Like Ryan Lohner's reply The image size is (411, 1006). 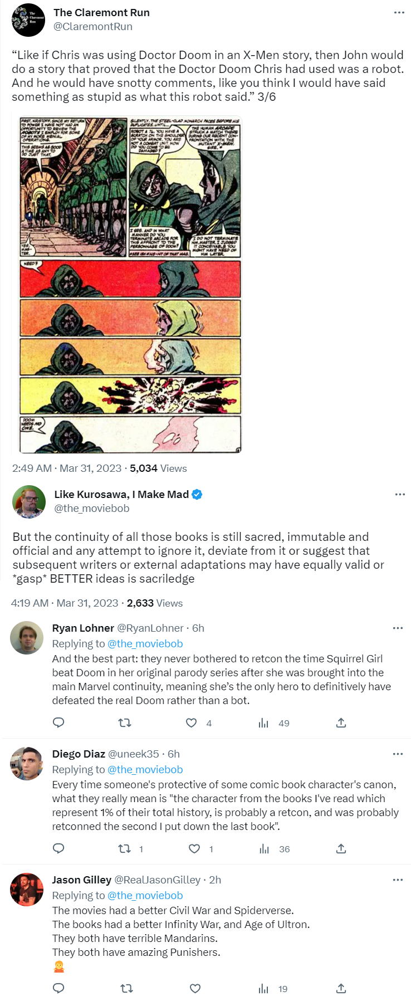click(x=191, y=722)
